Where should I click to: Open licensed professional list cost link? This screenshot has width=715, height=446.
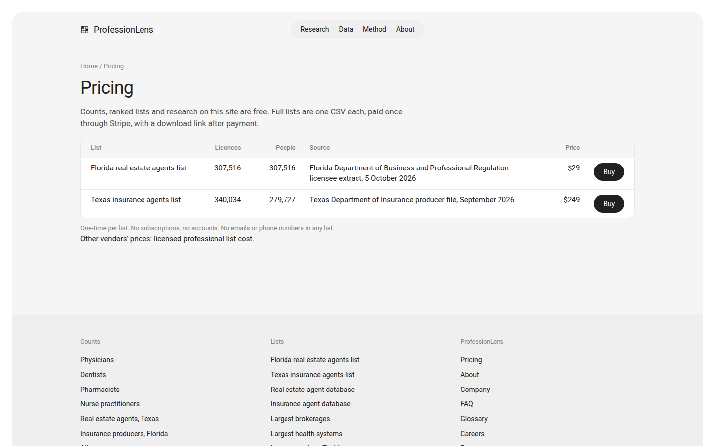(x=203, y=239)
